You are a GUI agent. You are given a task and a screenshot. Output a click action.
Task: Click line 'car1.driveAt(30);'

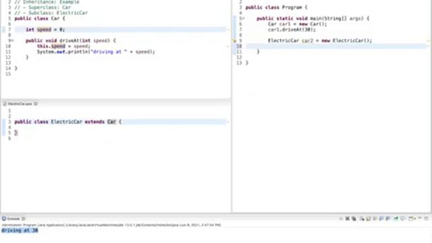tap(292, 30)
